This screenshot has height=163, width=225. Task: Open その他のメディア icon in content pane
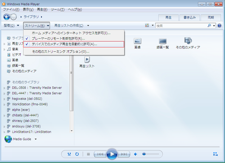pos(188,43)
